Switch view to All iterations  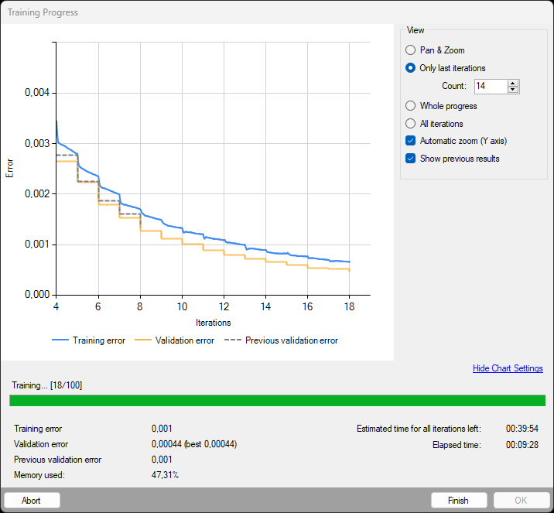[x=411, y=124]
